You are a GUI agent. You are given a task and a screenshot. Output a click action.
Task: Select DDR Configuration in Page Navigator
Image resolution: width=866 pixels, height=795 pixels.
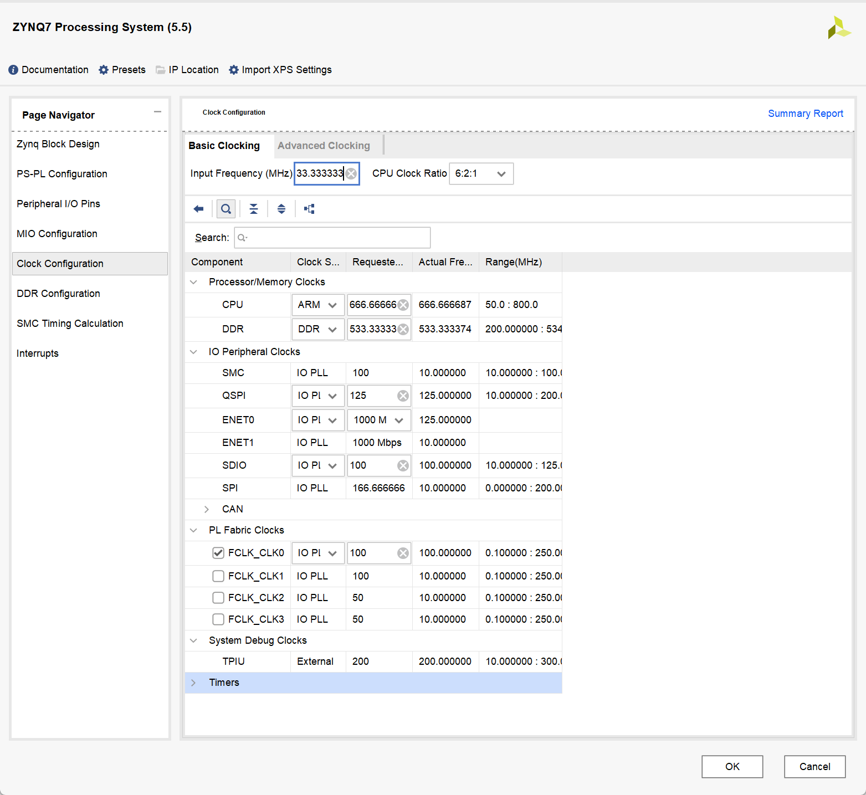[58, 294]
